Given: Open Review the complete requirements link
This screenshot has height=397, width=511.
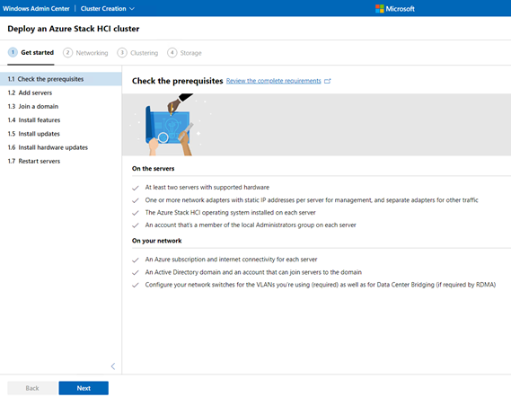Looking at the screenshot, I should [273, 81].
